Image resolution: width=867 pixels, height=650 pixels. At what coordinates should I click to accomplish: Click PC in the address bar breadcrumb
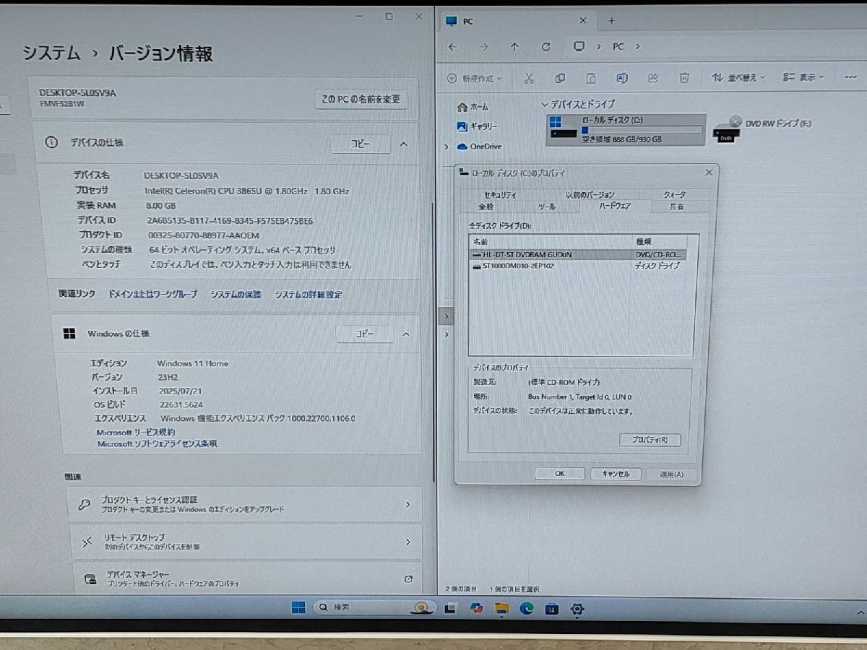tap(618, 46)
